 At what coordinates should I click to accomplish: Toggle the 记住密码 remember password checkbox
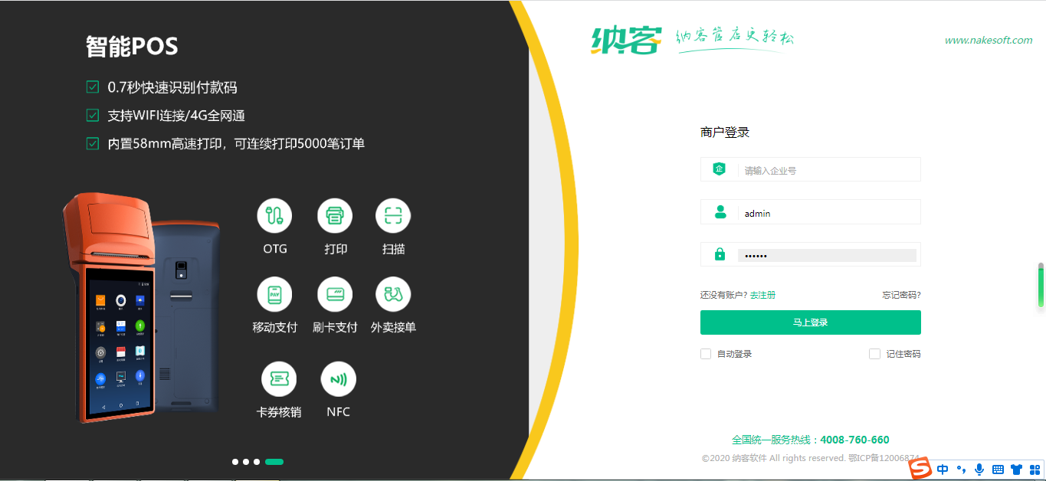874,354
